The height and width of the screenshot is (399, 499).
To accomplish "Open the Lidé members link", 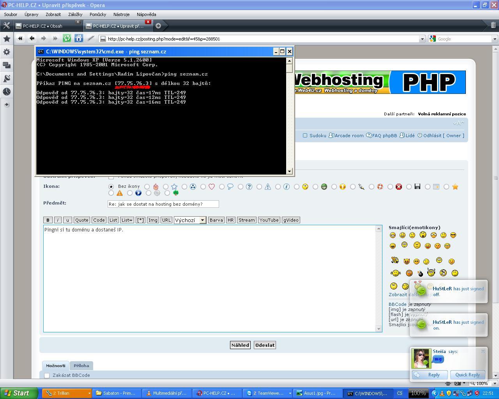I will click(x=410, y=136).
